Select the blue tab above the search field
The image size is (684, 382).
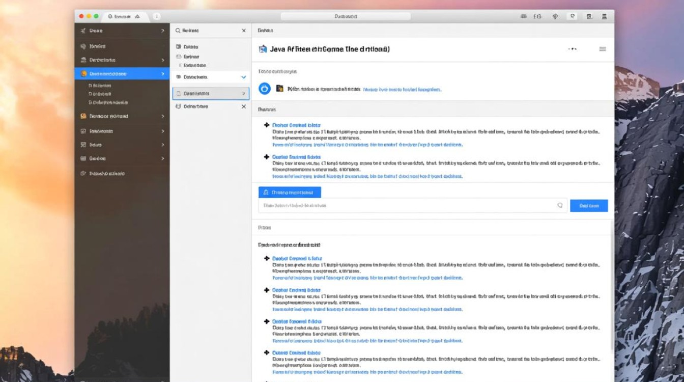(x=290, y=192)
